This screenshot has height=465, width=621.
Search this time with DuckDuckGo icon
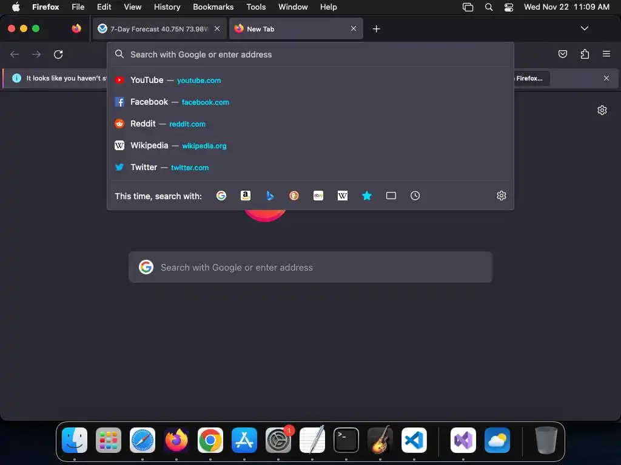click(294, 196)
